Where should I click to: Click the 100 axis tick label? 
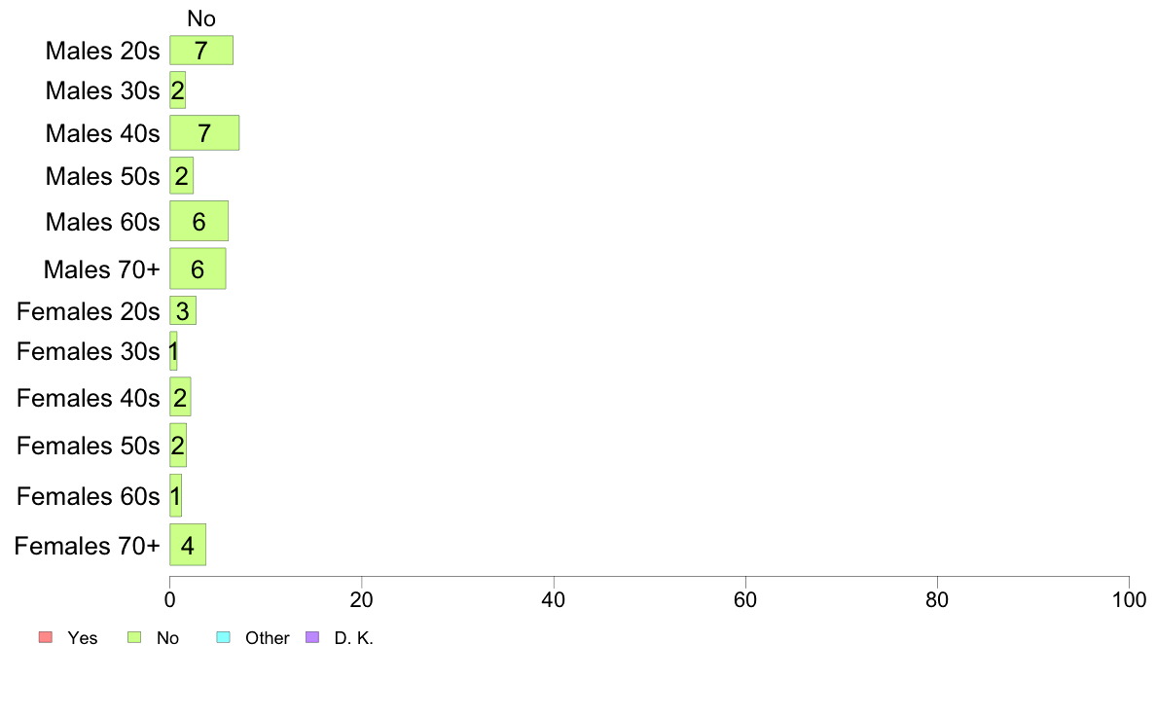(1129, 600)
